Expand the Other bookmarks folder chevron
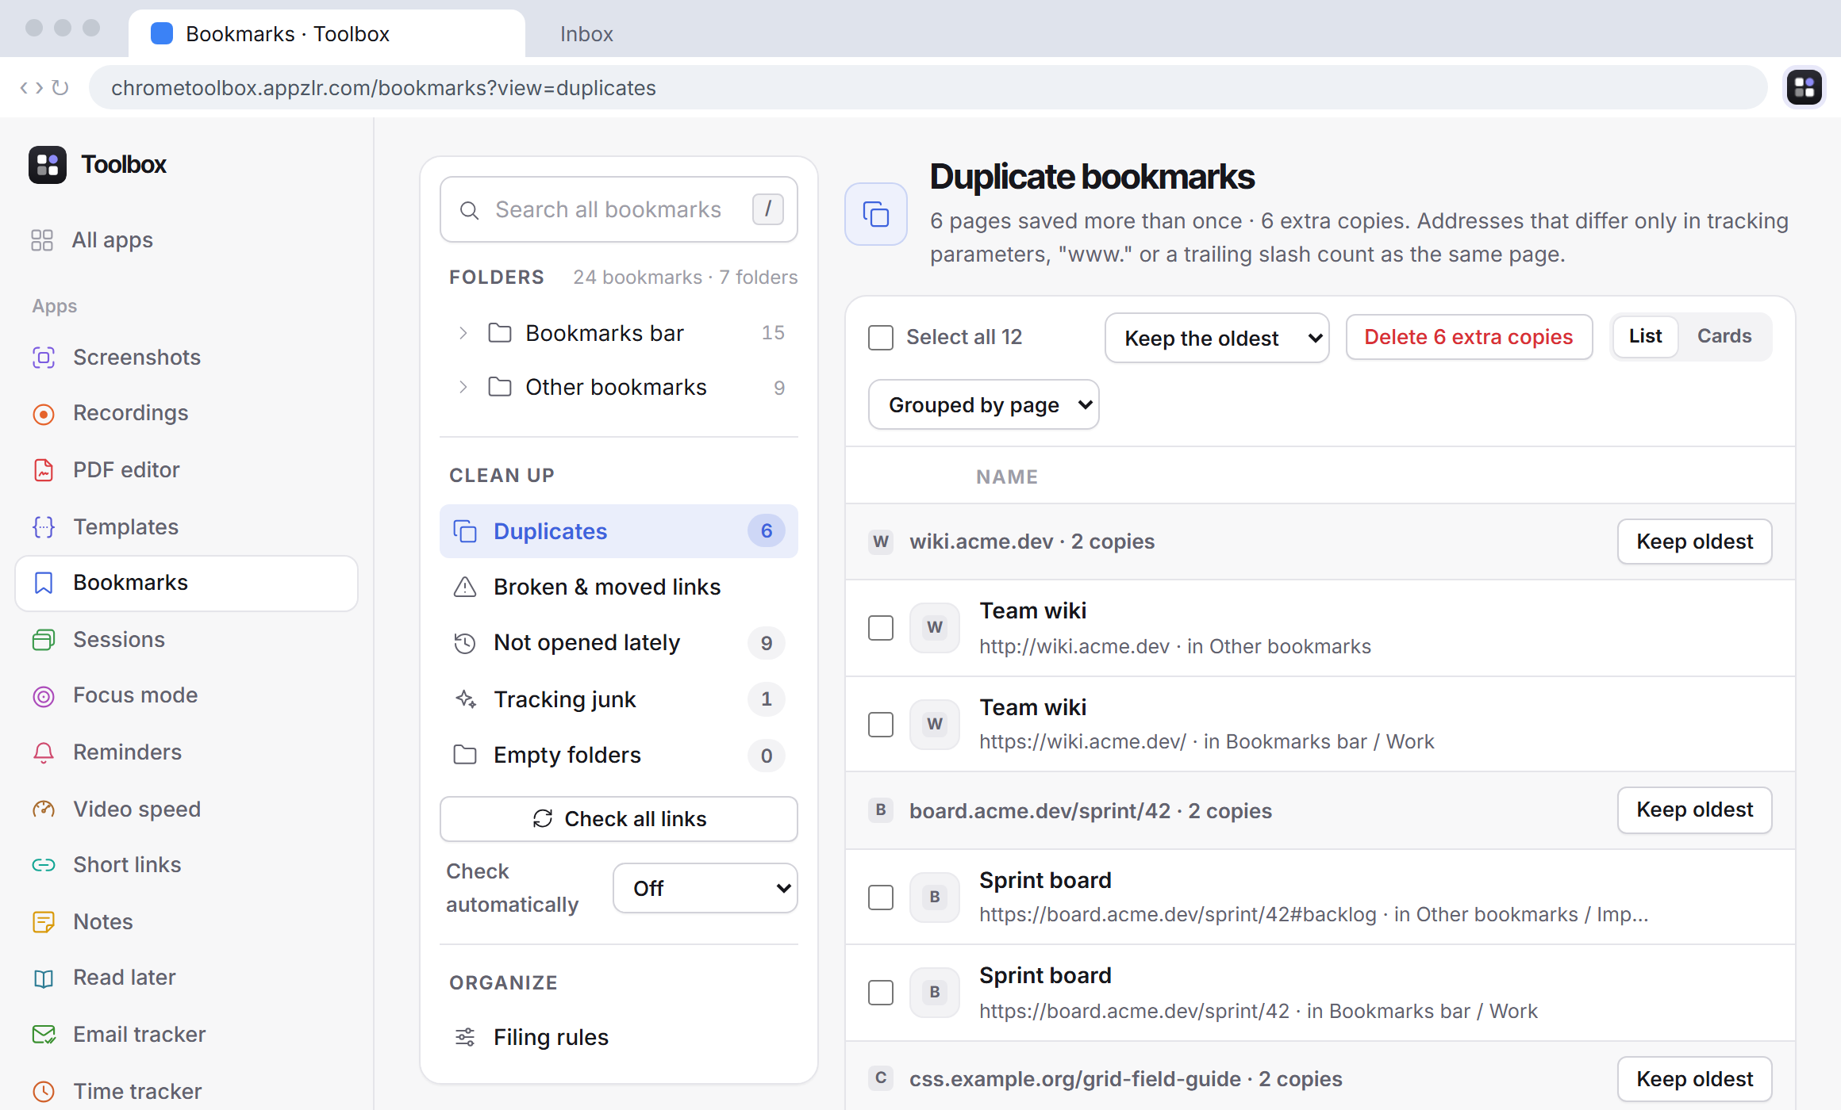The height and width of the screenshot is (1110, 1841). point(463,387)
